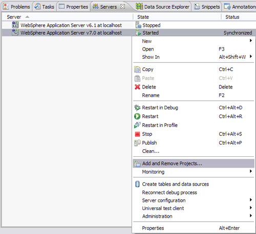Click the Paste clipboard icon
Viewport: 256px width, 234px height.
point(137,78)
